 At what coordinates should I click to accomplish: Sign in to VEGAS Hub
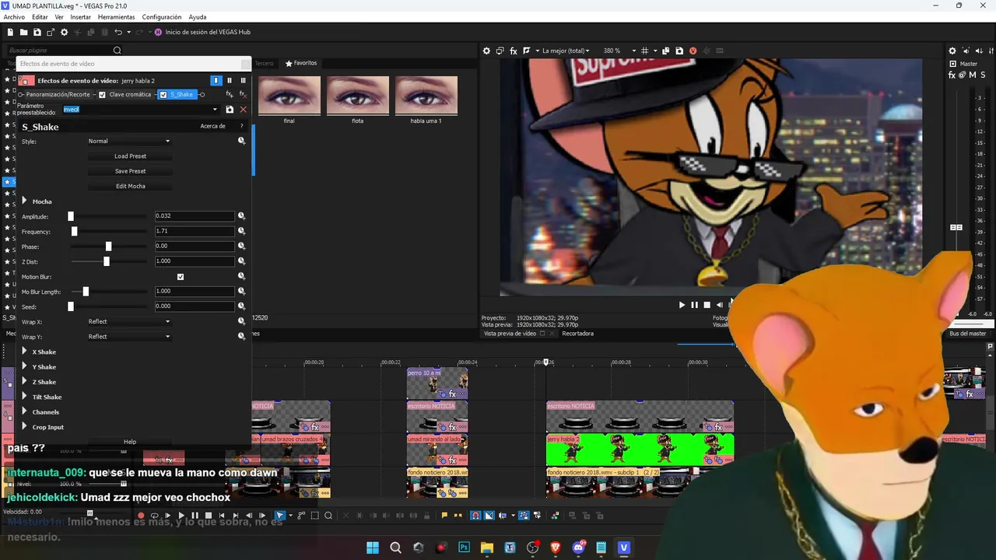[x=202, y=32]
